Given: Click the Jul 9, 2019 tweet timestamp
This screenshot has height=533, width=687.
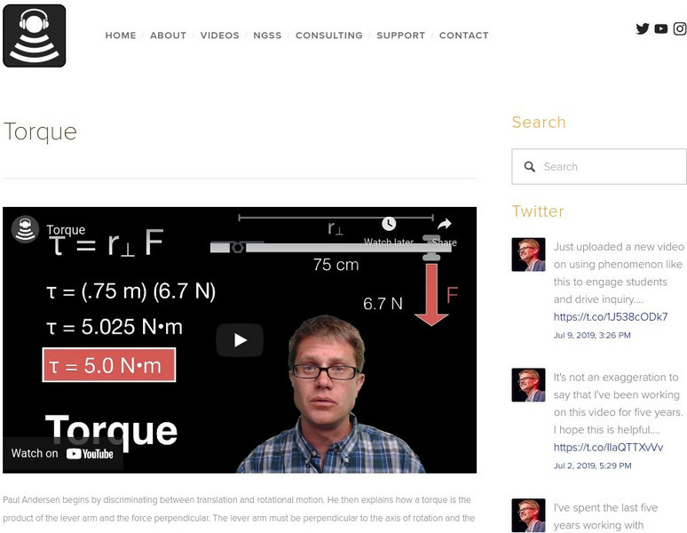Looking at the screenshot, I should click(592, 335).
